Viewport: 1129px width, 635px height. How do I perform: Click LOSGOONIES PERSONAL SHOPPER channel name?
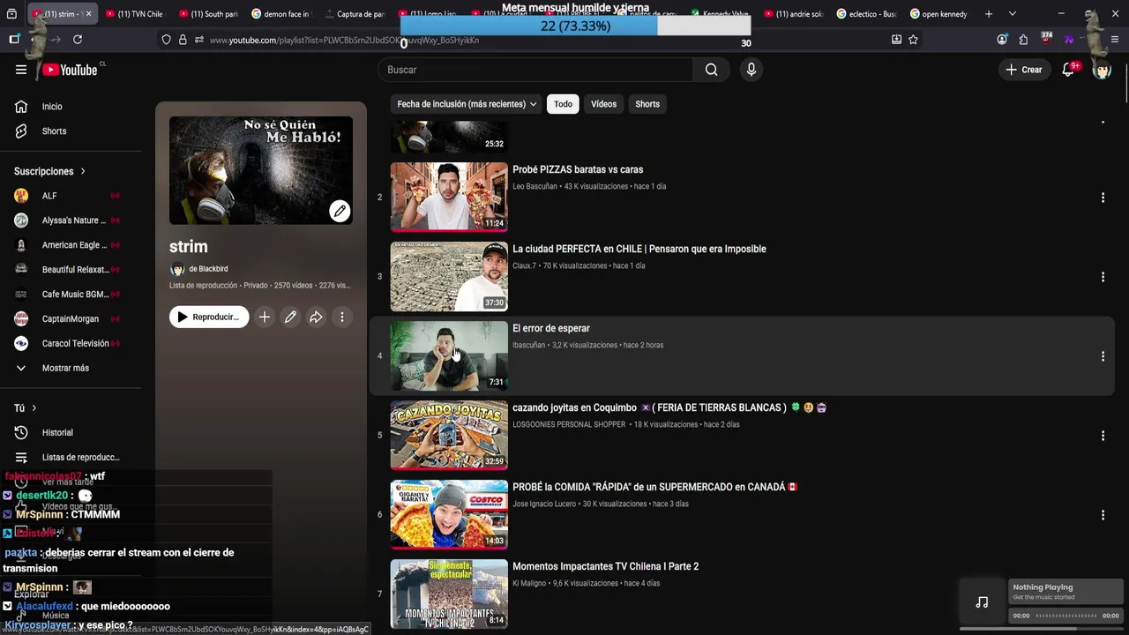pyautogui.click(x=569, y=425)
